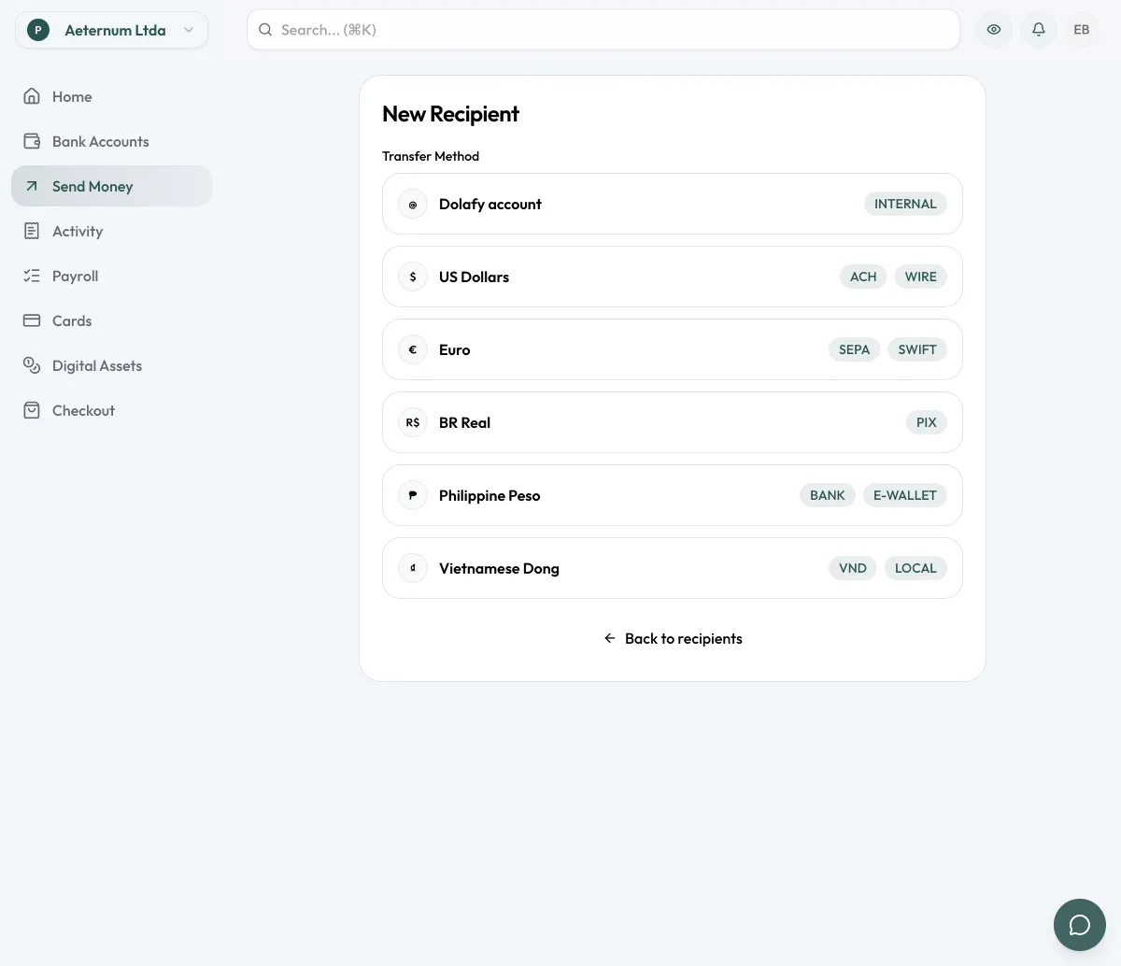
Task: Select Dolafy account transfer method
Action: [673, 204]
